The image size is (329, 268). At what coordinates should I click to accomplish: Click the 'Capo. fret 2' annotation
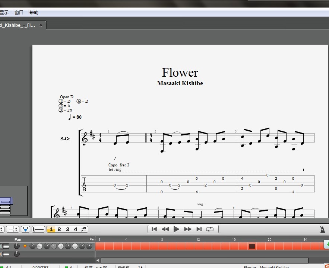point(119,165)
